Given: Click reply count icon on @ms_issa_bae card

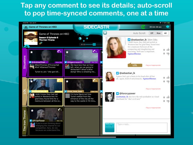Looking at the screenshot, I should [x=95, y=80].
